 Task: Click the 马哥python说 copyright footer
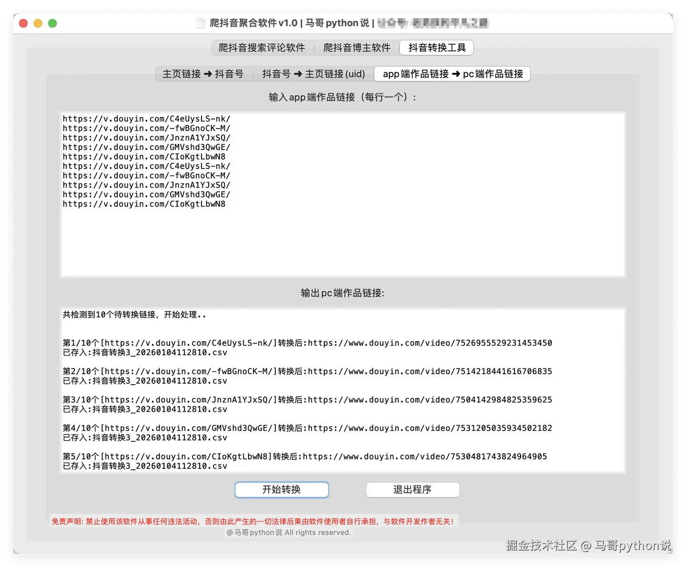coord(290,532)
